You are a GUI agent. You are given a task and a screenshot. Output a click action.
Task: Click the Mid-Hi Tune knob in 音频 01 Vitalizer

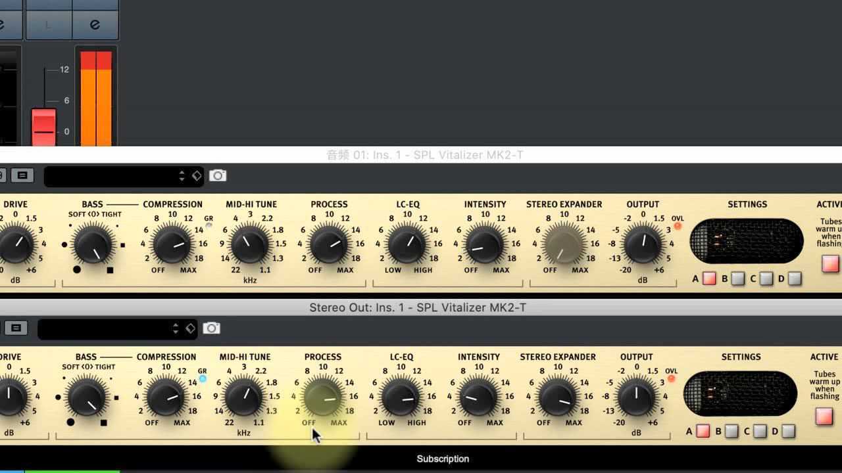pos(250,244)
